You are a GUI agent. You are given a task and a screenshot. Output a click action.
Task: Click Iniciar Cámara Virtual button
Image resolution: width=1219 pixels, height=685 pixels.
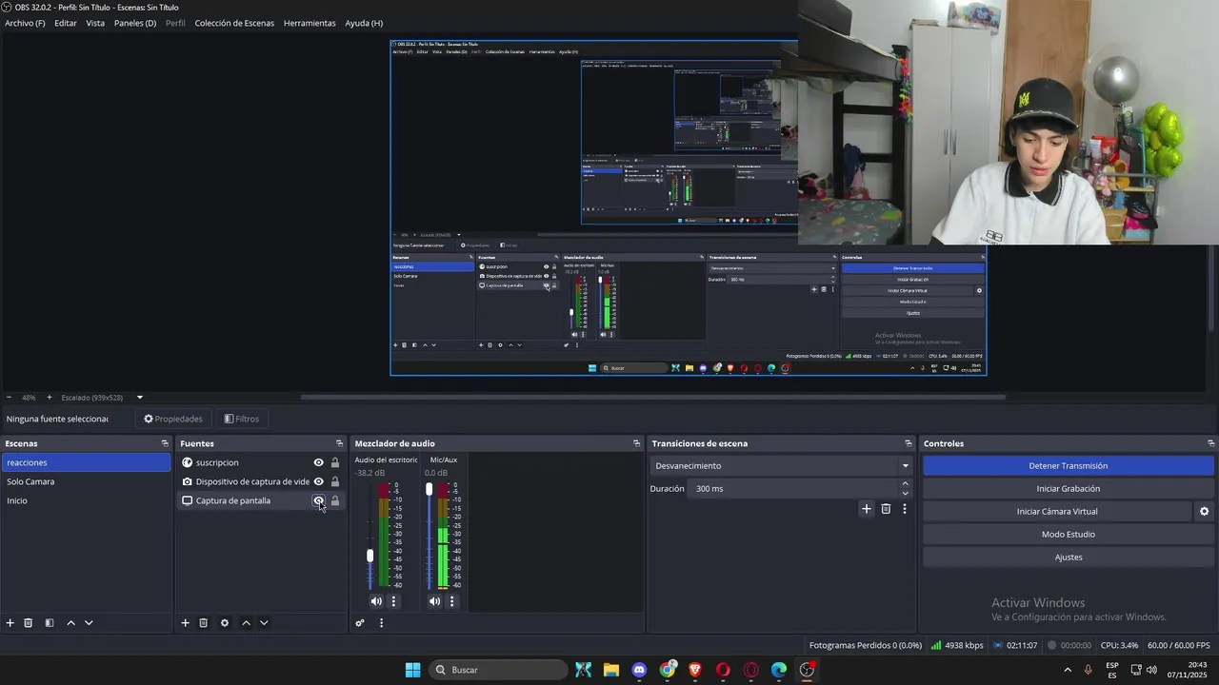1057,512
